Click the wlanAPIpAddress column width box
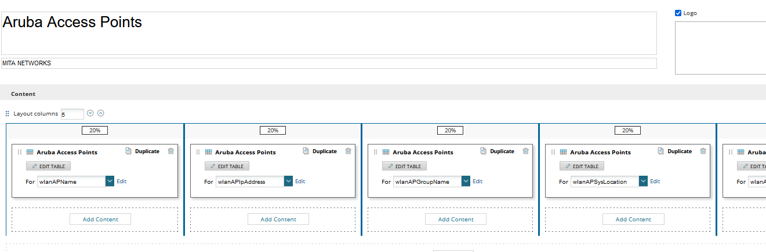This screenshot has width=766, height=252. tap(273, 131)
